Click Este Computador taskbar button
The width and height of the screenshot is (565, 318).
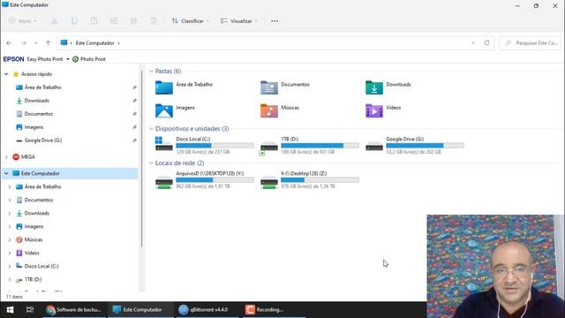140,310
